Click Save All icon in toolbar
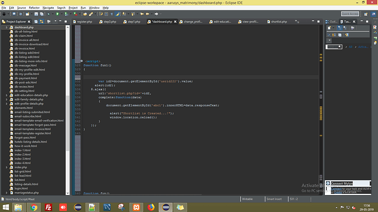Screen dimensions: 378x212 [x=42, y=14]
